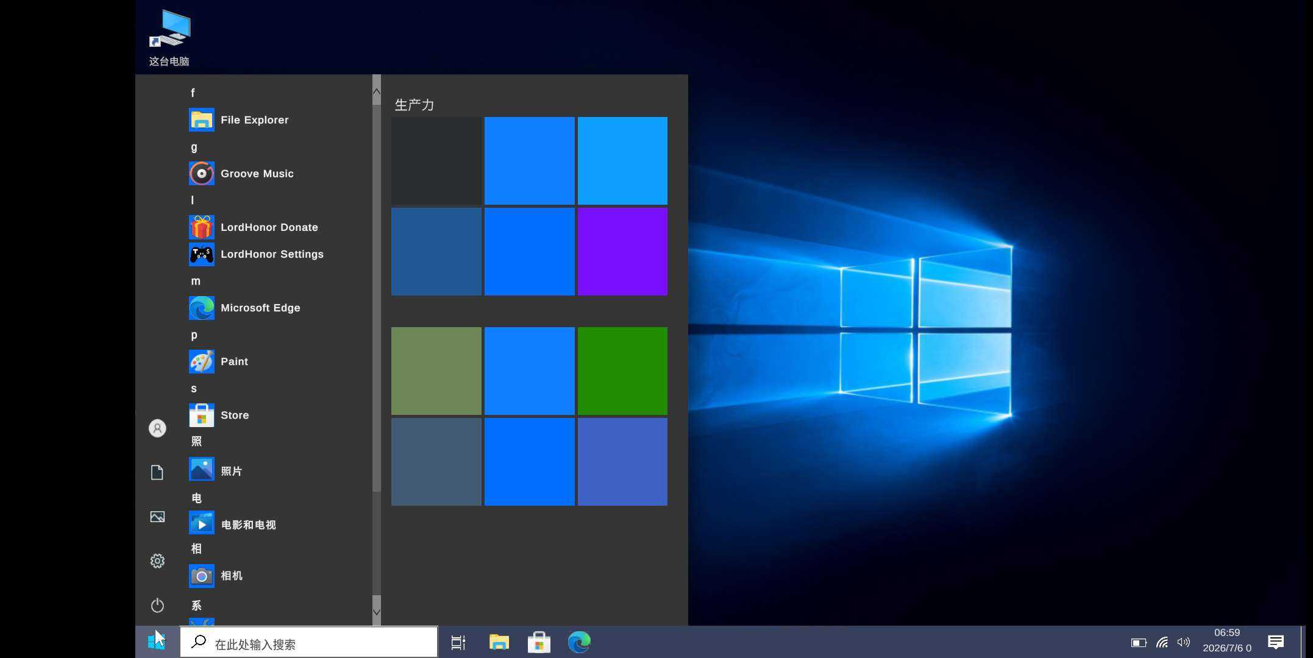Open Pictures from the Start sidebar

[x=157, y=517]
